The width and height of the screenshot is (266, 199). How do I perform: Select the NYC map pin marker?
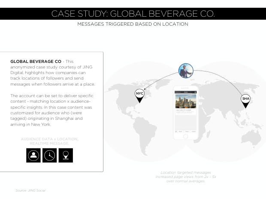coord(139,96)
